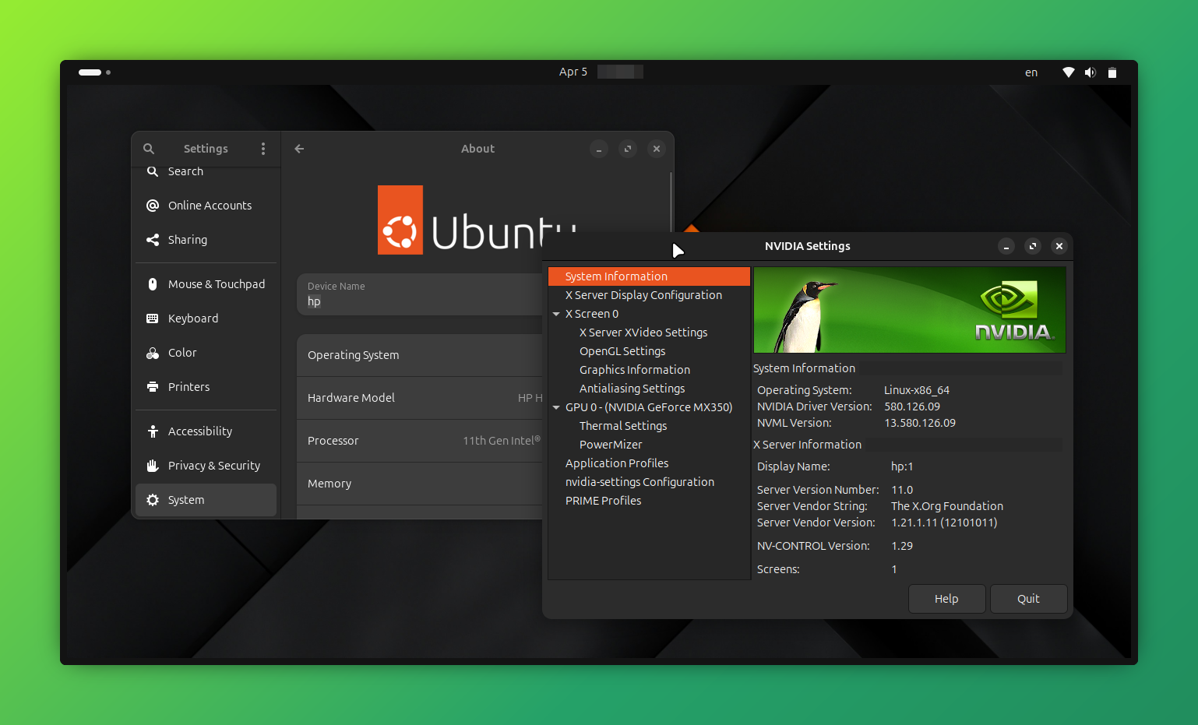1198x725 pixels.
Task: Click the Online Accounts icon
Action: coord(153,205)
